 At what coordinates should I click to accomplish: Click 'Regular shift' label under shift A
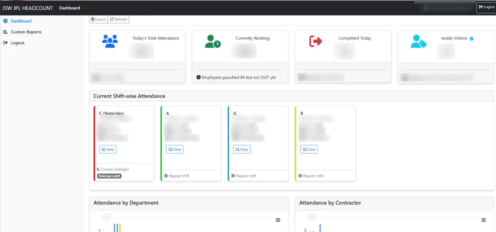pos(179,176)
